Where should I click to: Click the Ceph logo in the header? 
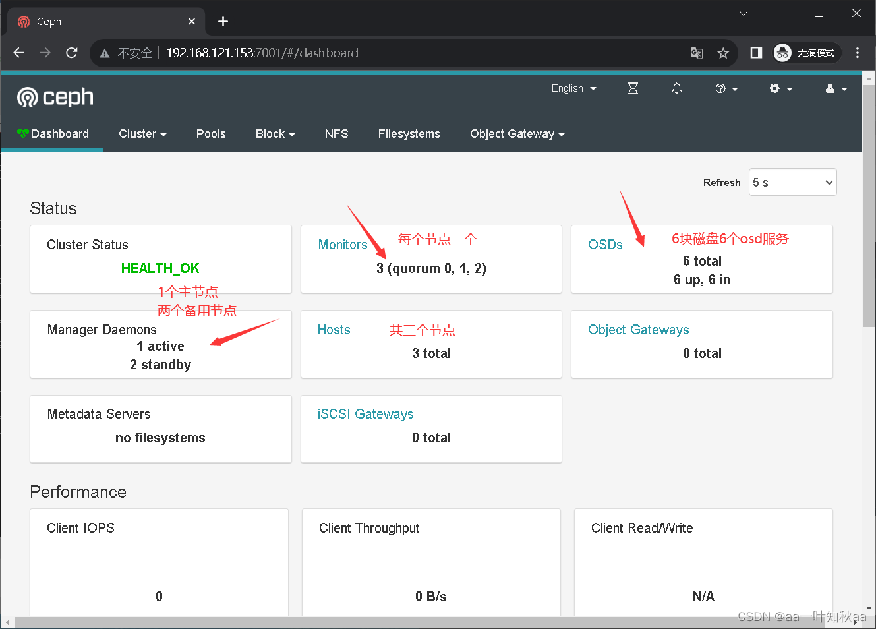click(55, 98)
